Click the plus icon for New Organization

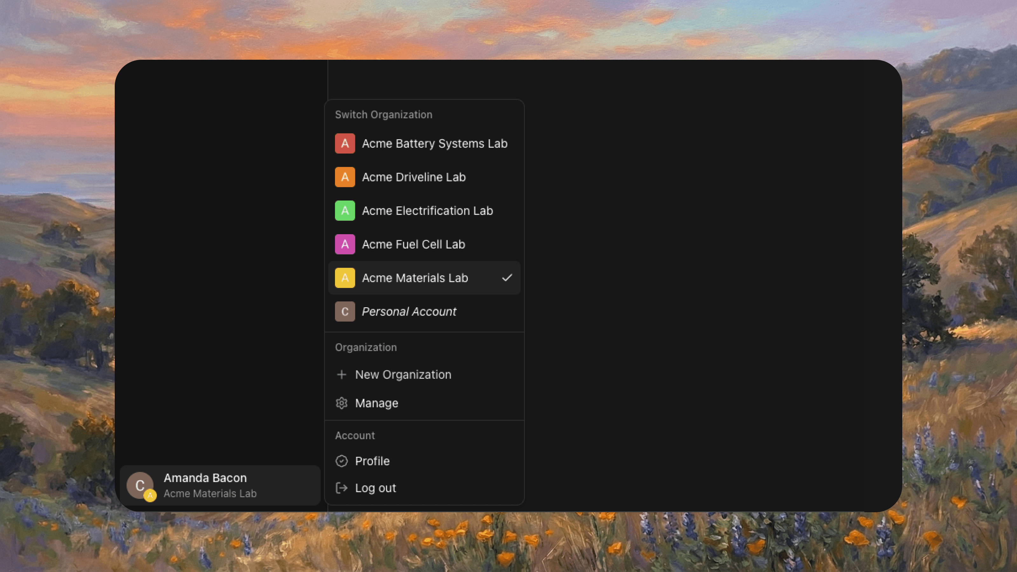tap(342, 374)
